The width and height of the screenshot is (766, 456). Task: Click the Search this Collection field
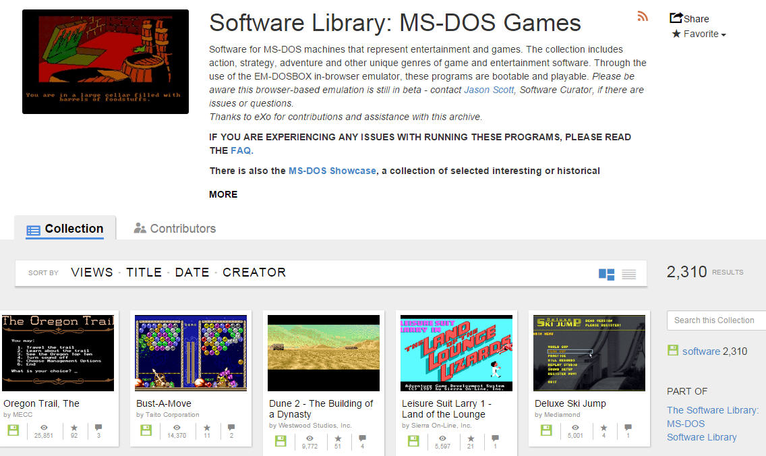716,320
